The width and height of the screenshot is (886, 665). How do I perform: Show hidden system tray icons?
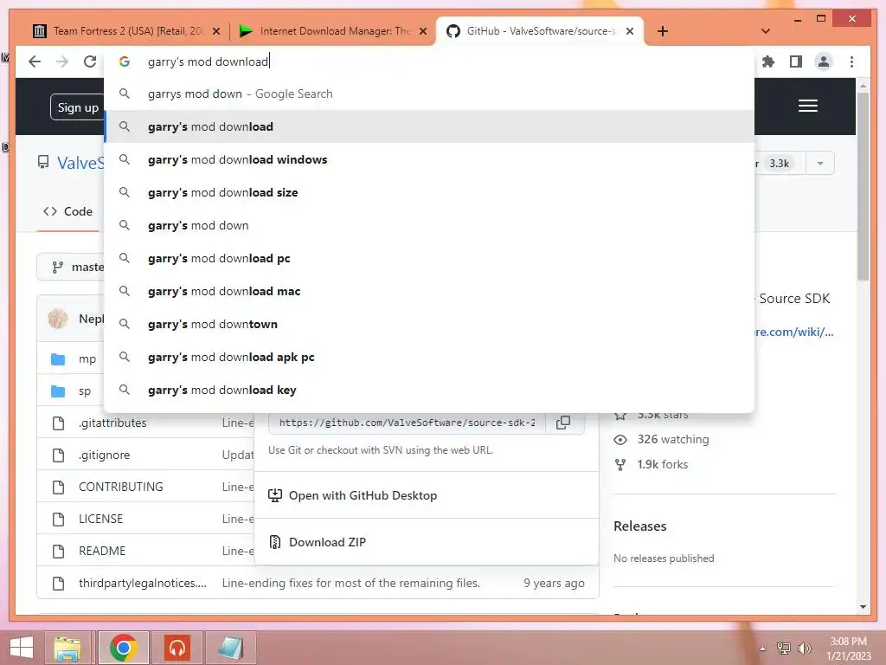pyautogui.click(x=763, y=649)
